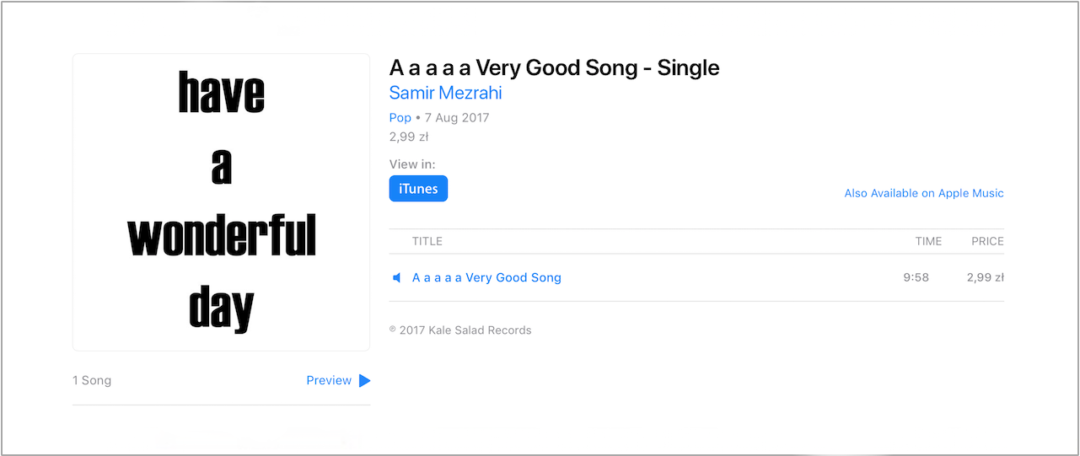Viewport: 1080px width, 456px height.
Task: Click the 2017 Kale Salad Records copyright
Action: tap(460, 330)
